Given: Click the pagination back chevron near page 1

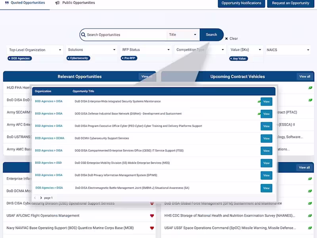Looking at the screenshot, I should tap(35, 198).
